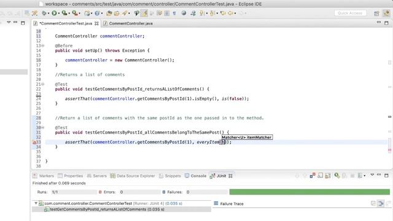Click the Debug bug icon in toolbar
Image resolution: width=393 pixels, height=221 pixels.
[x=44, y=13]
